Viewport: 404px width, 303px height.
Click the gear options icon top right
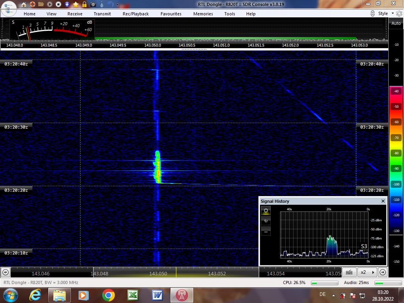399,13
